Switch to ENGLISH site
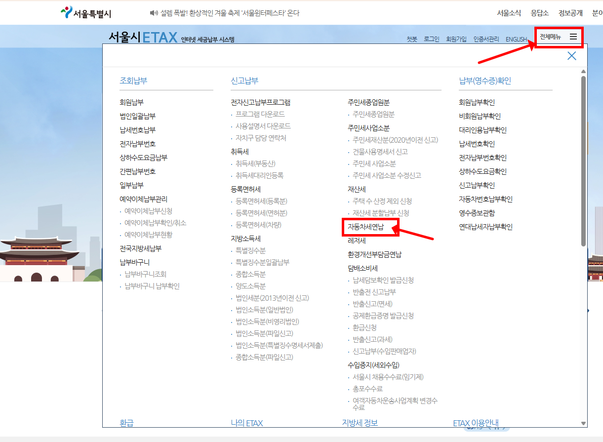The width and height of the screenshot is (603, 442). click(516, 39)
